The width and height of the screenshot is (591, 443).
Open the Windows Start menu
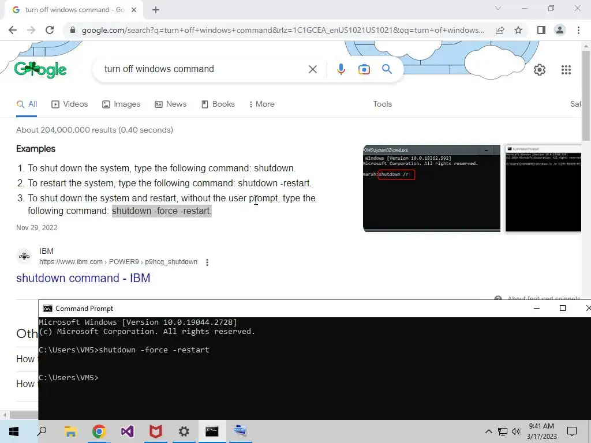pyautogui.click(x=14, y=431)
